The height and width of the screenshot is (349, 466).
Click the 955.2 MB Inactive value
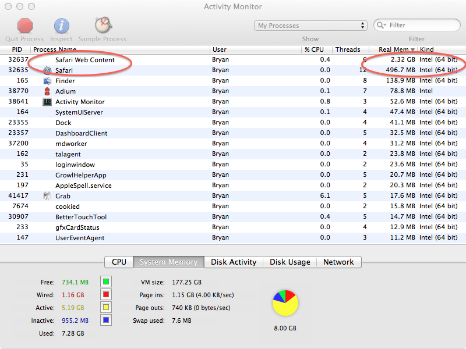pos(75,320)
